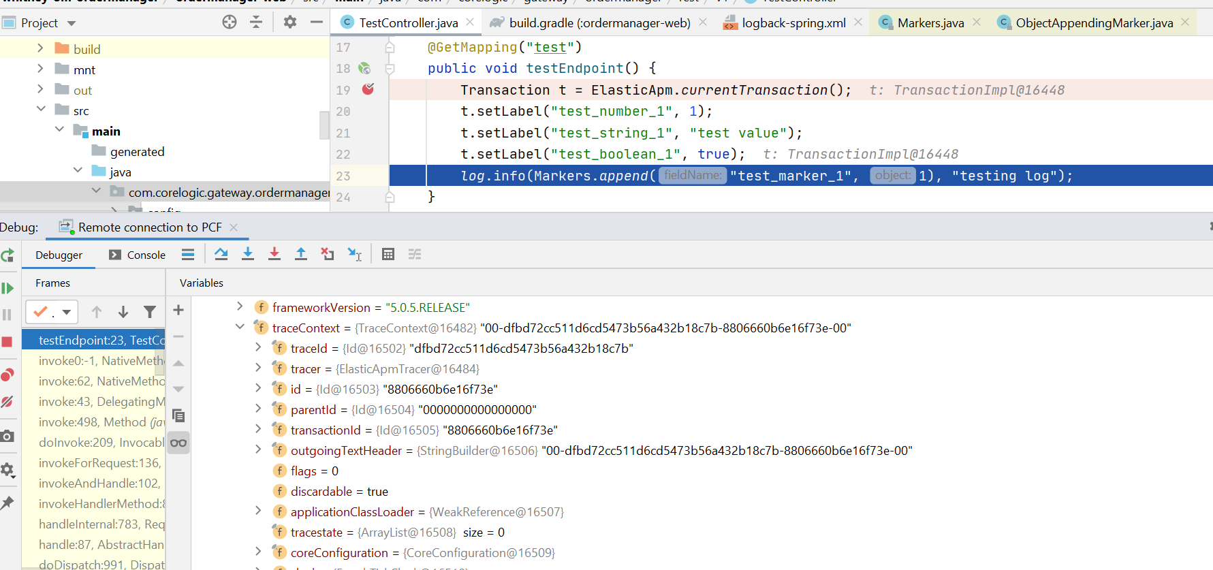
Task: Click the flags = 0 variable row
Action: (x=314, y=471)
